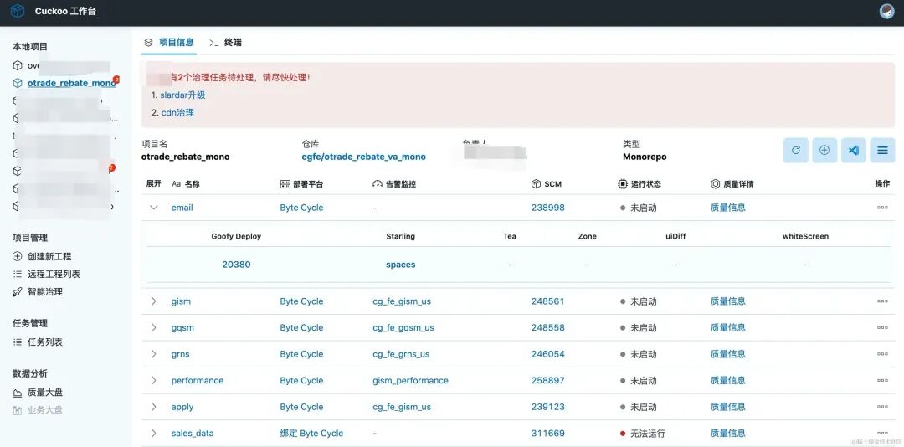
Task: Click cube icon beside otrade_rebate_mono project
Action: [18, 83]
